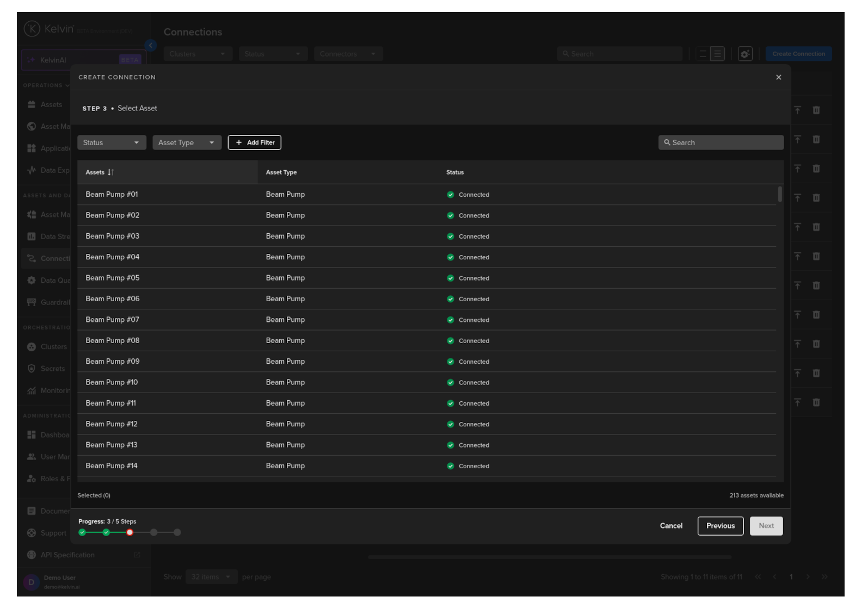Click the Asset Type column header
This screenshot has width=862, height=609.
281,172
